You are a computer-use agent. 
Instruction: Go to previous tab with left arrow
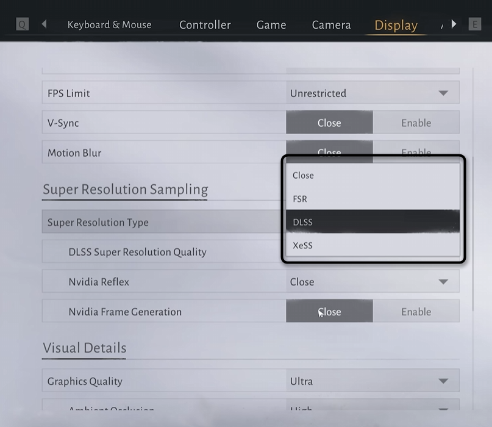click(45, 24)
